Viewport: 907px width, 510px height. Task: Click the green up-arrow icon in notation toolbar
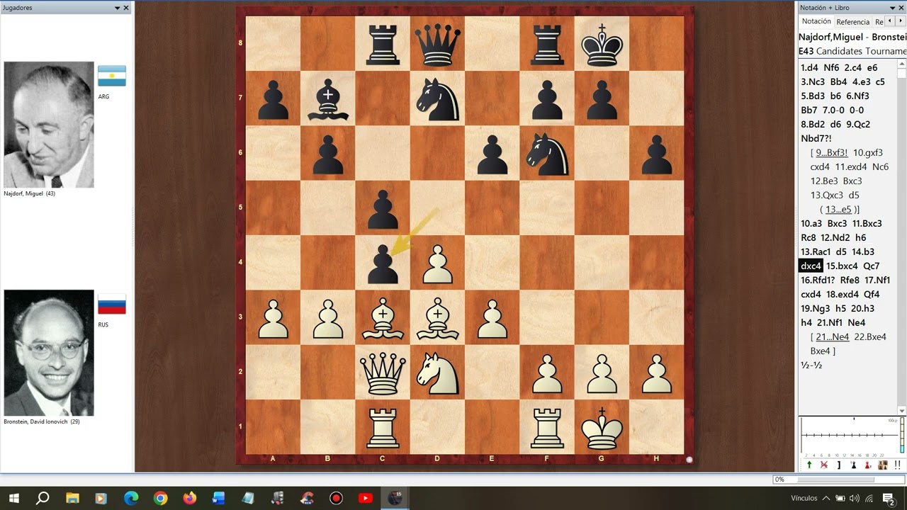coord(809,465)
